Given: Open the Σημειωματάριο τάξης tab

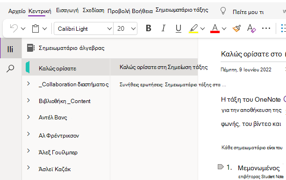Looking at the screenshot, I should [182, 10].
